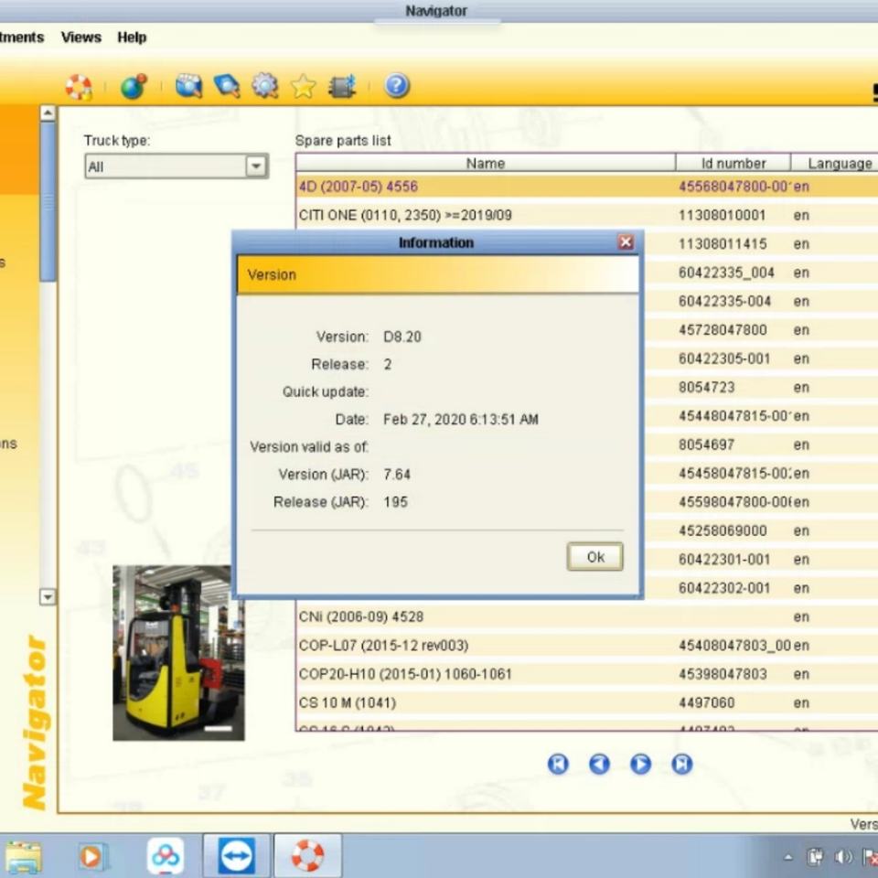
Task: Jump to last page of spare parts list
Action: 681,765
